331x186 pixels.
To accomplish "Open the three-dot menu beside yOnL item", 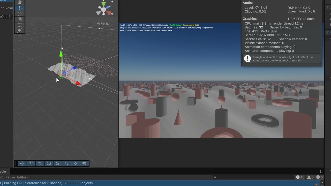I will [x=10, y=17].
